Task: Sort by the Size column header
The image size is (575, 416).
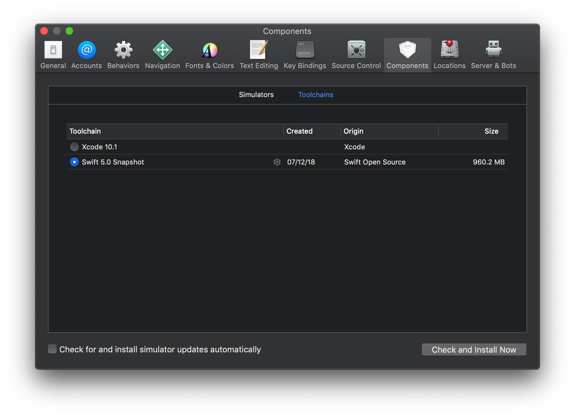Action: point(473,131)
